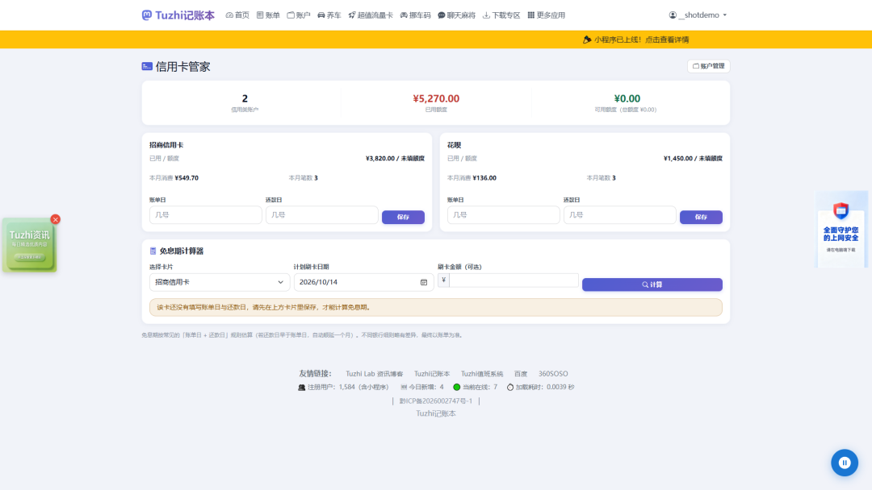The width and height of the screenshot is (872, 490).
Task: Click the ¥1,450.00 / 未填额度 amount
Action: [x=693, y=159]
